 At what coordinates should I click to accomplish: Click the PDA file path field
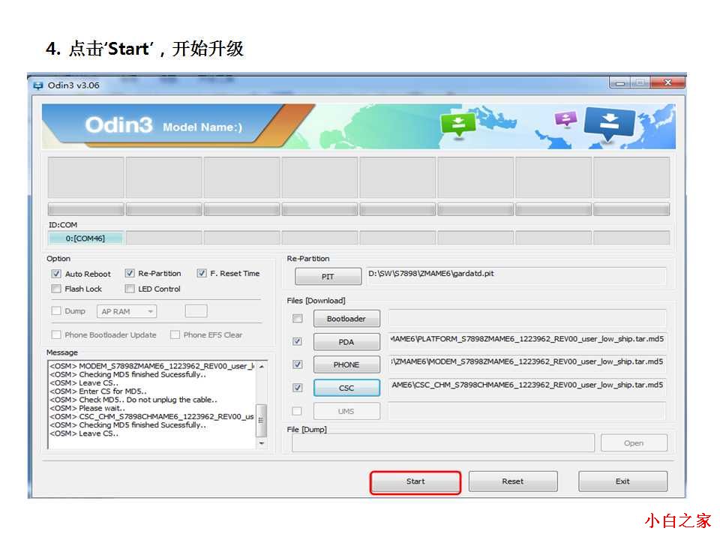[527, 340]
